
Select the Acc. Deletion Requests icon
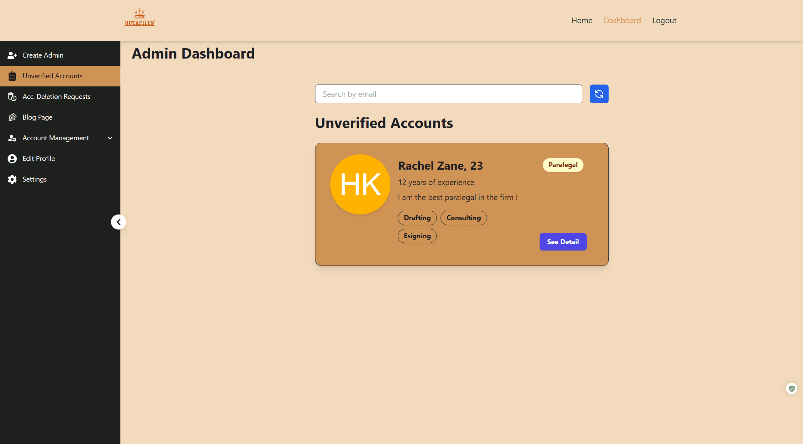point(12,96)
